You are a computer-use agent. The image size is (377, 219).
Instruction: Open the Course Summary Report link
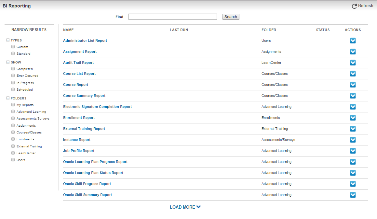pos(84,96)
